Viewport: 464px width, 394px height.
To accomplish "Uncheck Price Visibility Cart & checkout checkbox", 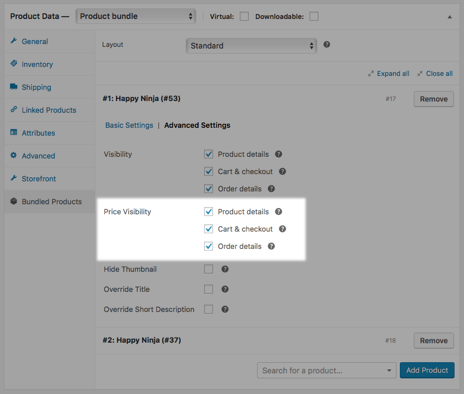I will (209, 228).
